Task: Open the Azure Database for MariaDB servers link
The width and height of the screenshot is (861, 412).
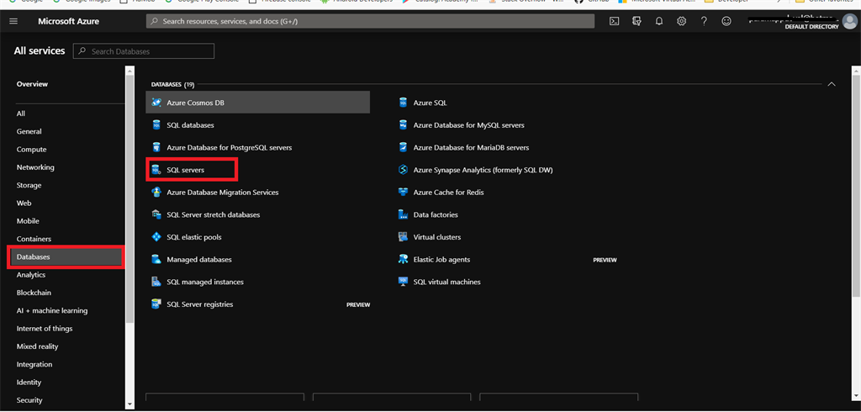Action: pyautogui.click(x=471, y=148)
